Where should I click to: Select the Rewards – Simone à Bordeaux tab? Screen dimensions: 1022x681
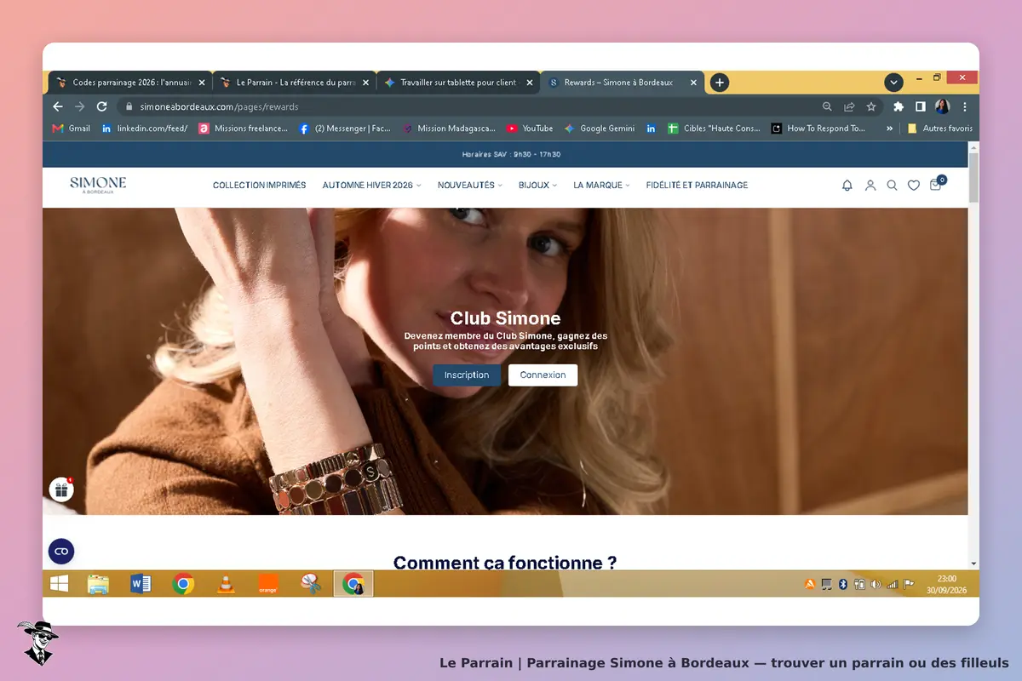pos(622,83)
